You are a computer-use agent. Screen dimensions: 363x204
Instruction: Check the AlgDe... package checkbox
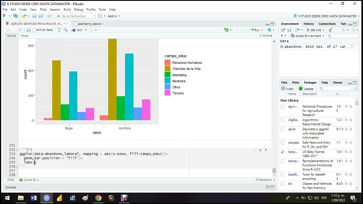click(282, 120)
